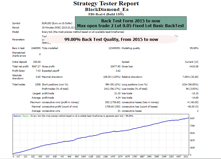Select the expected payoff value 3.62

click(x=118, y=71)
